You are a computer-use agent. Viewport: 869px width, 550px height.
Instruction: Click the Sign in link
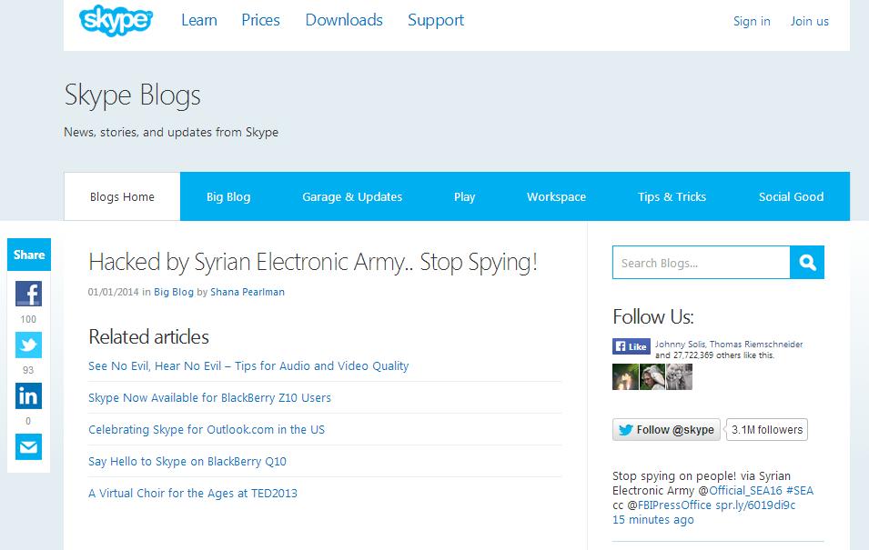click(752, 22)
